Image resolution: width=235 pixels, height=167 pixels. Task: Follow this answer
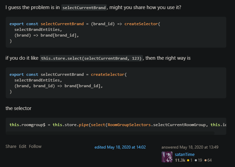pyautogui.click(x=35, y=147)
